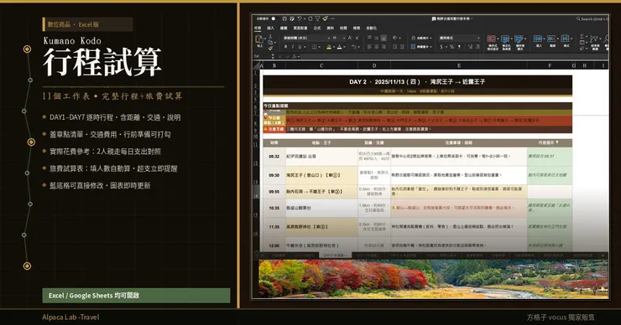Toggle Center horizontal alignment
Screen dimensions: 621x325
click(x=377, y=47)
